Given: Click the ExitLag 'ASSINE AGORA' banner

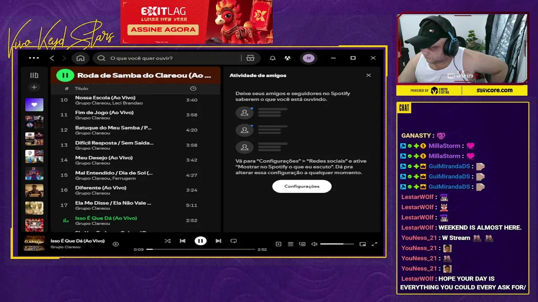Looking at the screenshot, I should tap(164, 30).
